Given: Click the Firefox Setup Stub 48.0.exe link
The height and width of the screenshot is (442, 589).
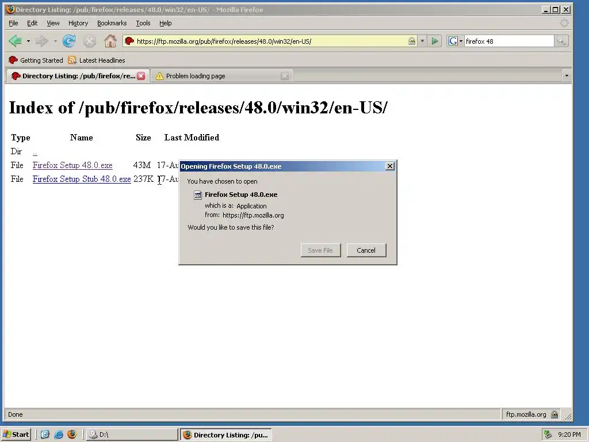Looking at the screenshot, I should 82,179.
